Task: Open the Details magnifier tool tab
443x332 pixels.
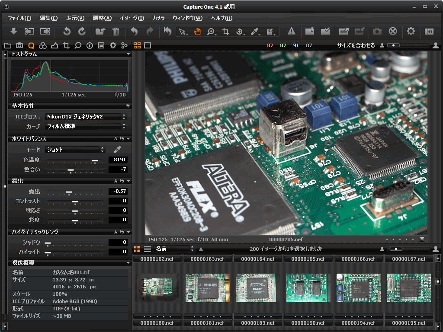Action: coord(78,45)
